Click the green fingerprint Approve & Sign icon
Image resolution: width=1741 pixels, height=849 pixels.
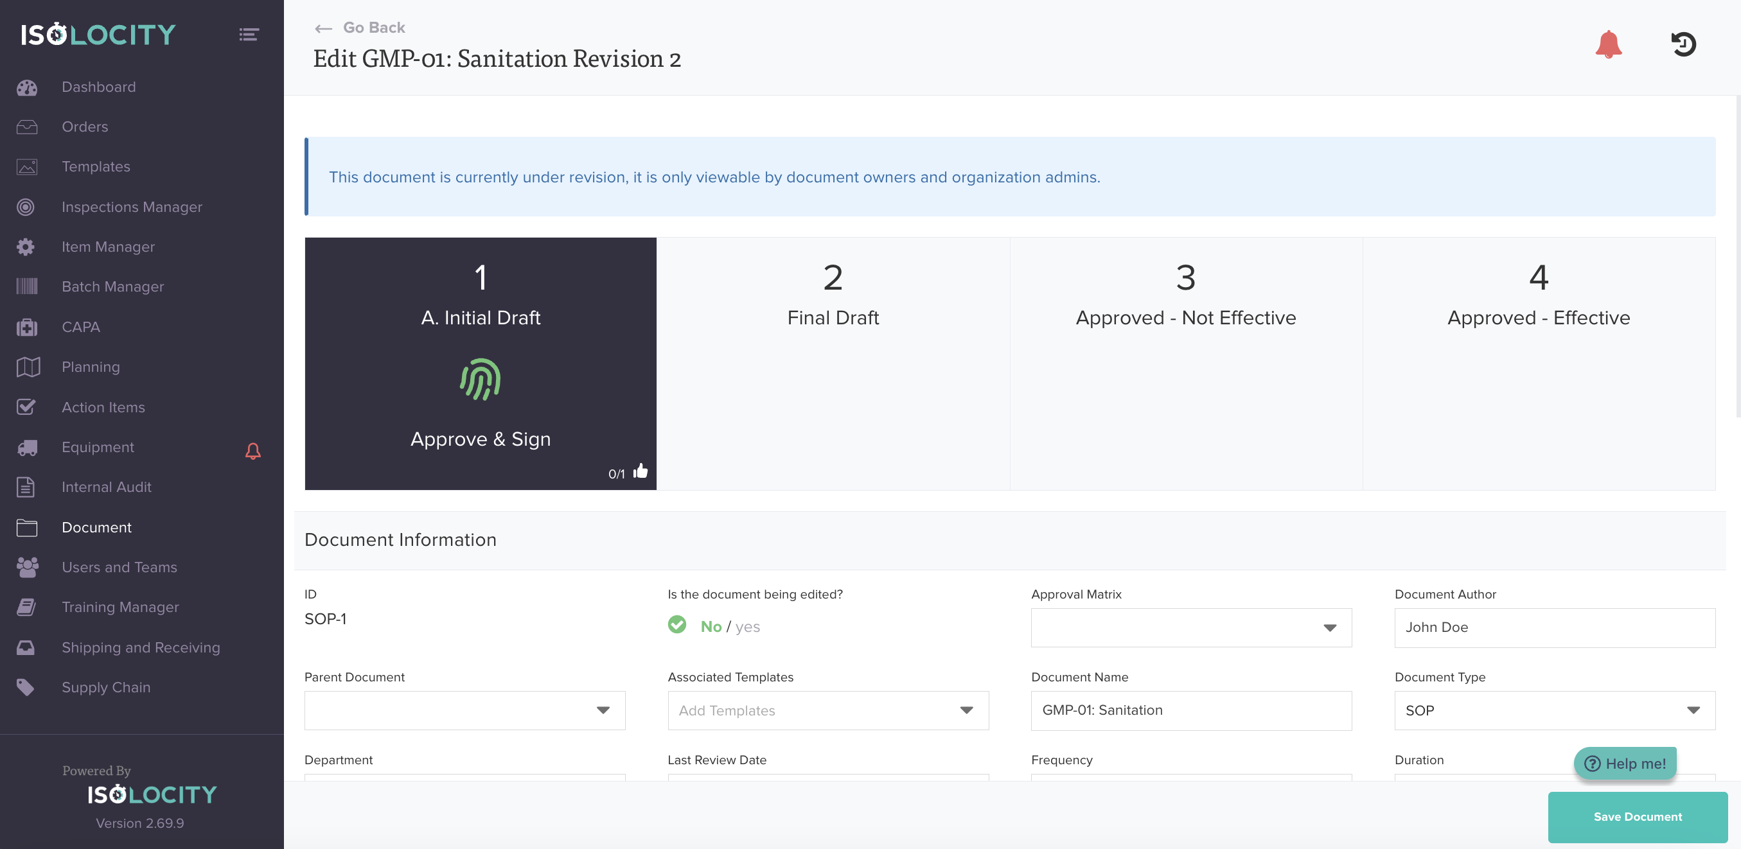pyautogui.click(x=481, y=380)
